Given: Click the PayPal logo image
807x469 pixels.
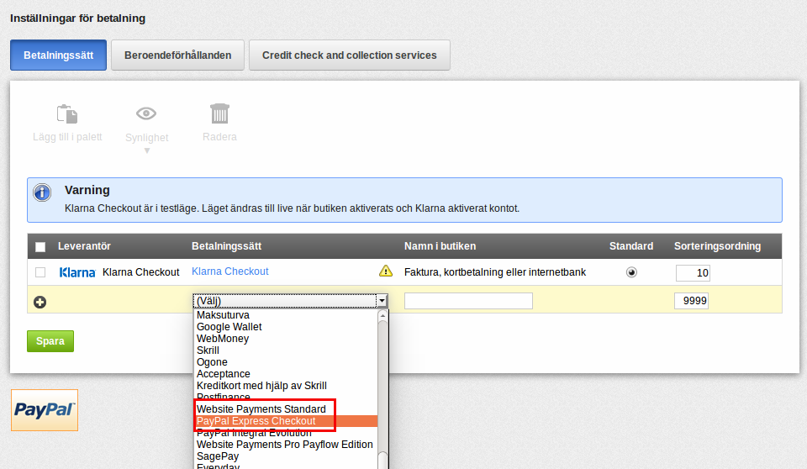Looking at the screenshot, I should click(x=45, y=410).
